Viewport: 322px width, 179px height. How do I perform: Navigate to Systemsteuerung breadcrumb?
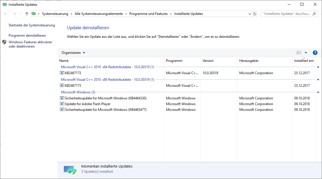pos(55,14)
